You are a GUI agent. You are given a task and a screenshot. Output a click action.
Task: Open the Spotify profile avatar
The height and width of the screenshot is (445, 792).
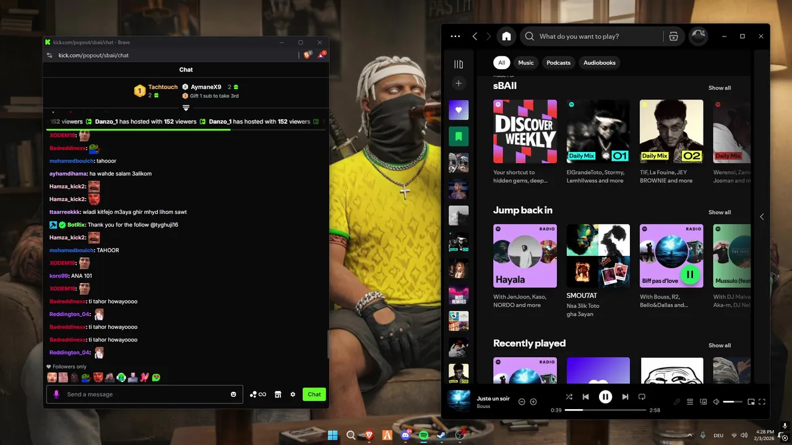tap(699, 36)
